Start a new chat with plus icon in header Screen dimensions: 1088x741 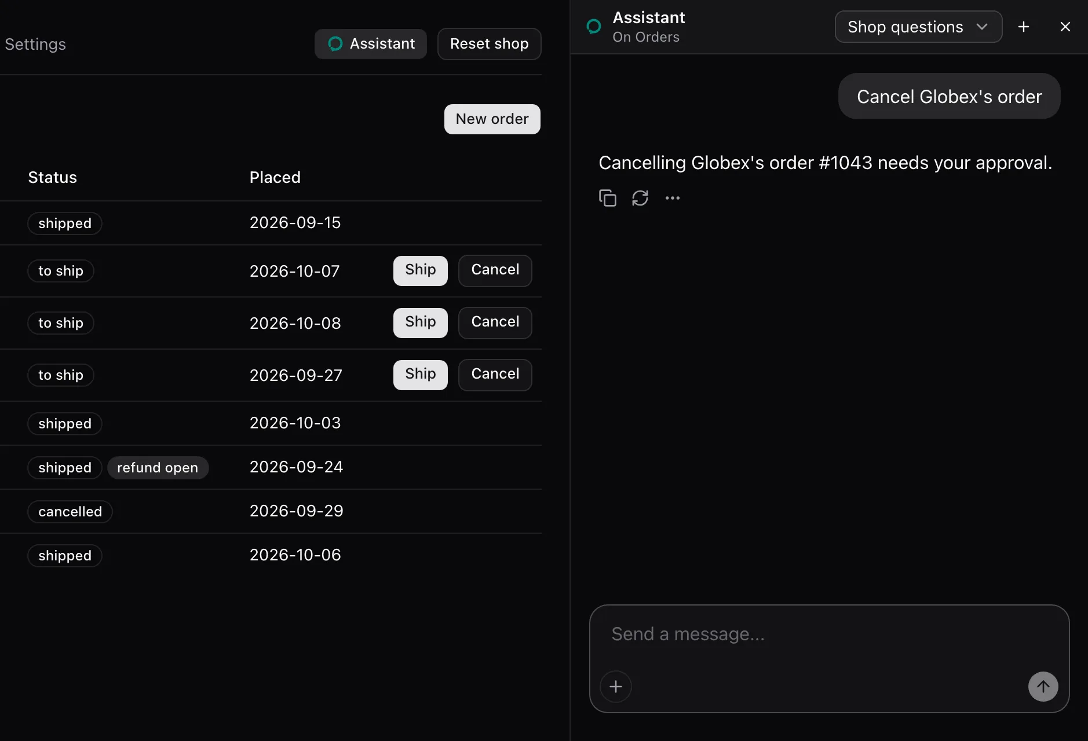coord(1024,27)
